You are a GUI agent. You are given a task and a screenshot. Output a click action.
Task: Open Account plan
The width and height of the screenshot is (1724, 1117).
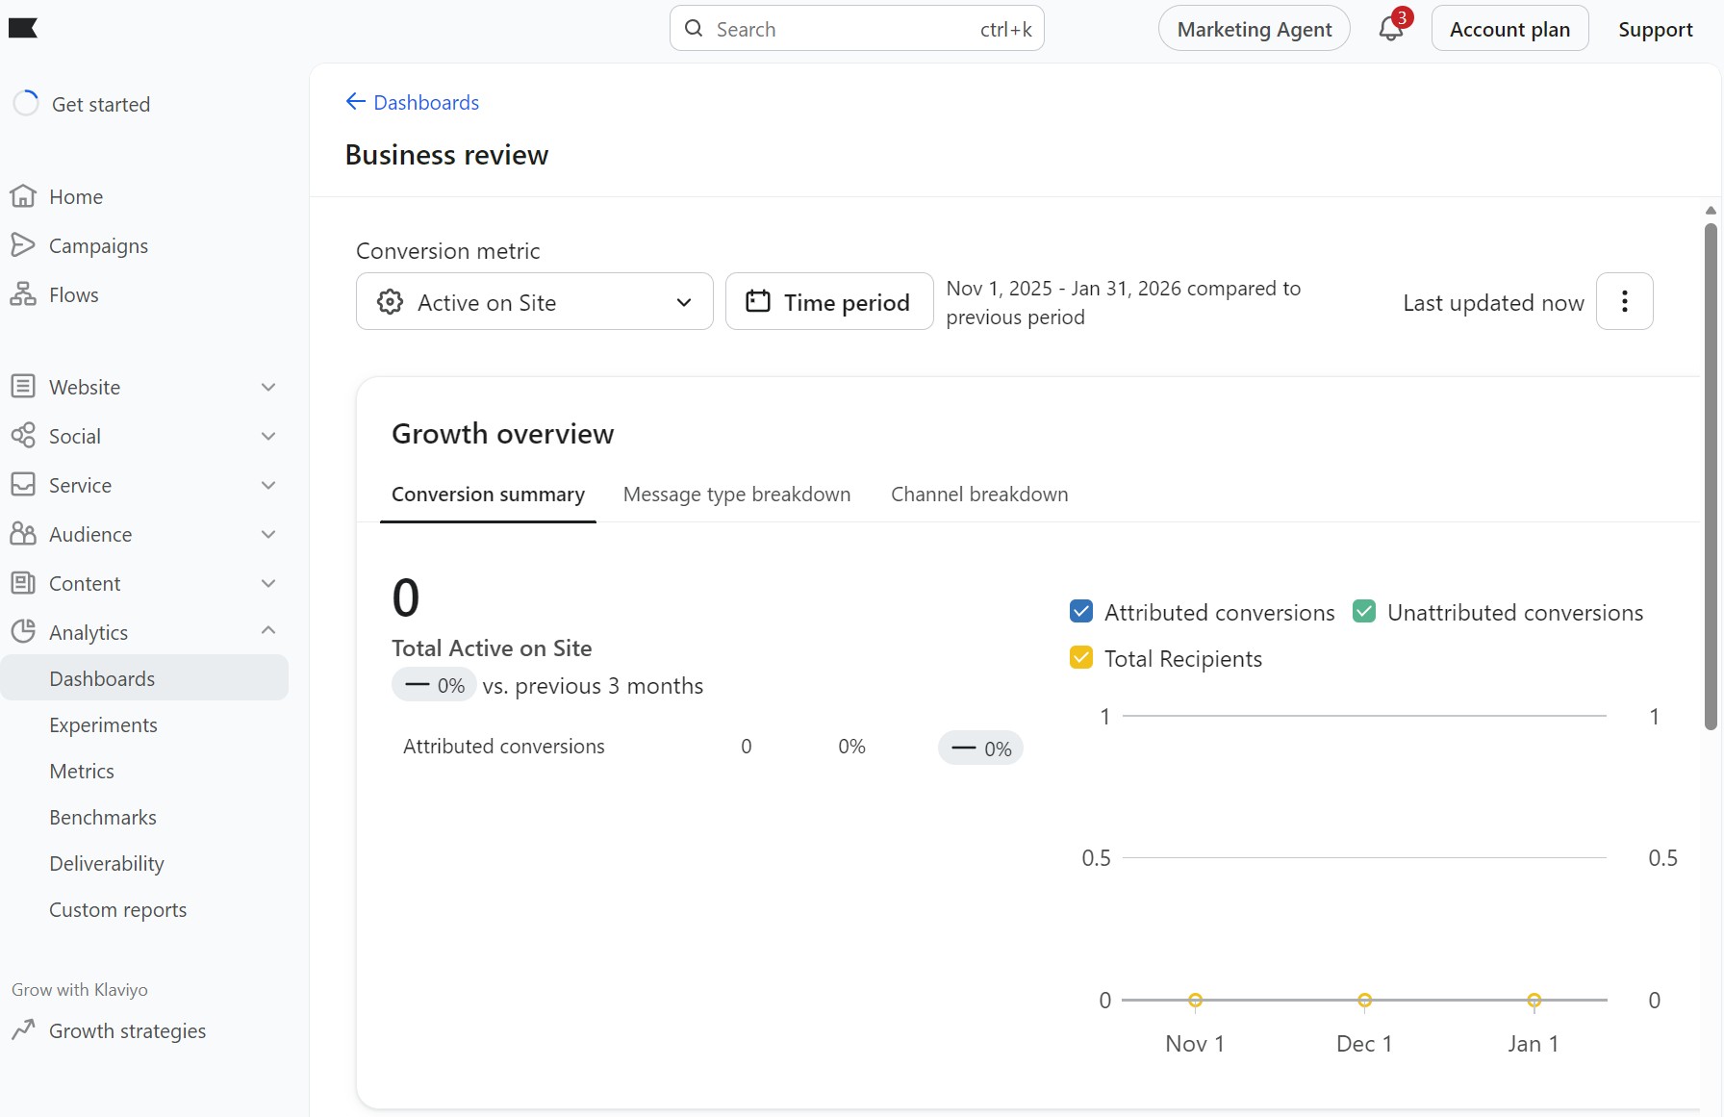tap(1508, 29)
